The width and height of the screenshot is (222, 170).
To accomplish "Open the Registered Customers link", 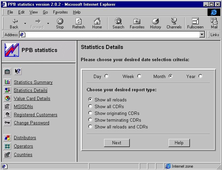I will [35, 115].
